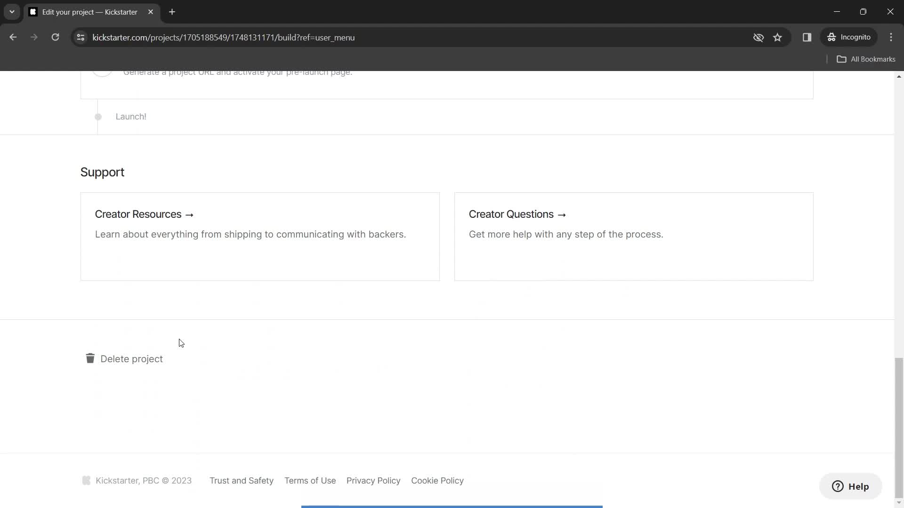Screen dimensions: 904x508
Task: Open the Help widget button
Action: tap(850, 486)
